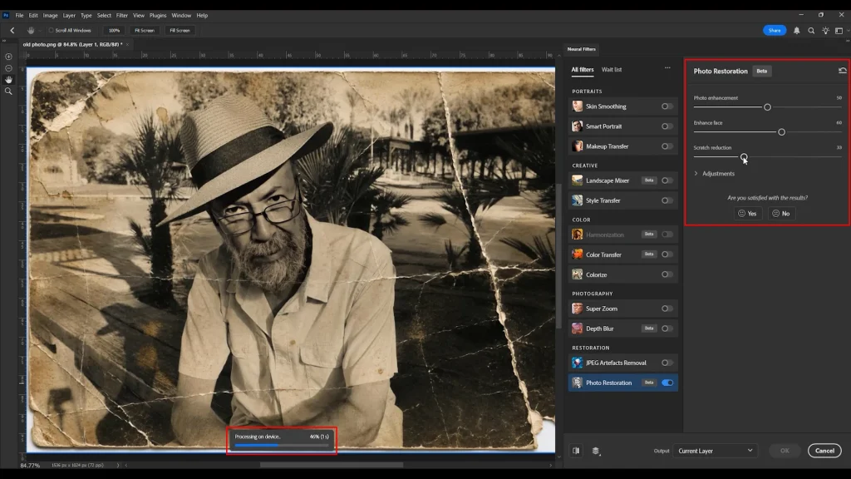Select the zoom-out tool in left toolbar
Viewport: 851px width, 479px height.
[x=8, y=68]
